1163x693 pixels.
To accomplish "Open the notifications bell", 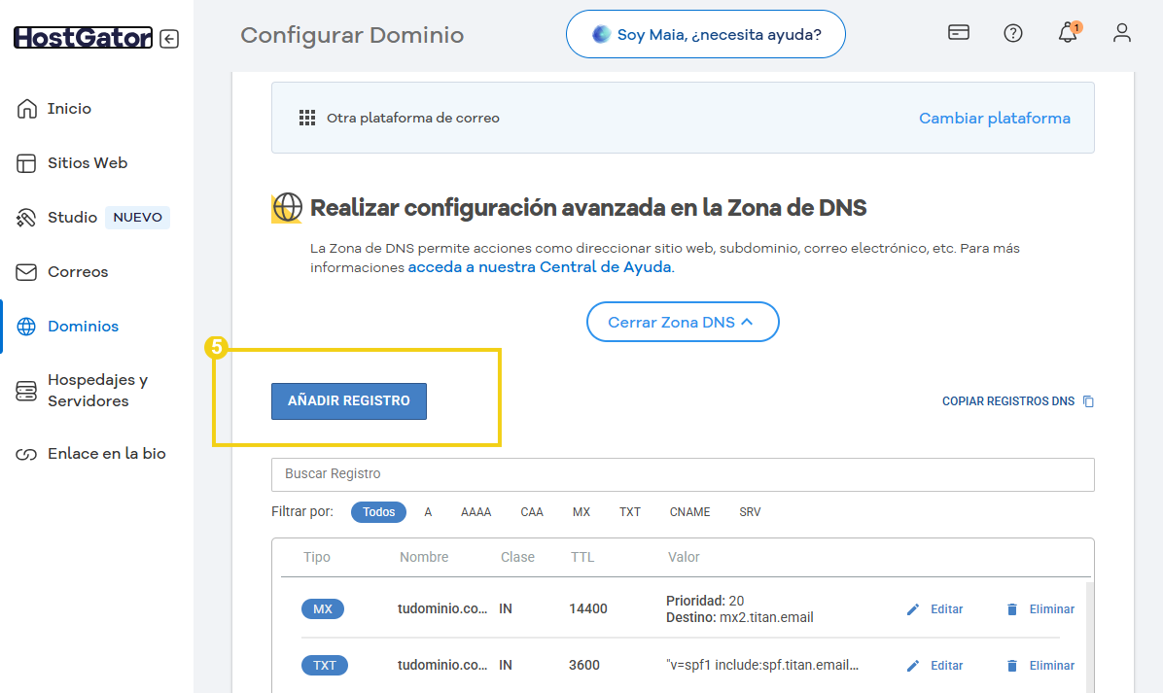I will [x=1068, y=33].
